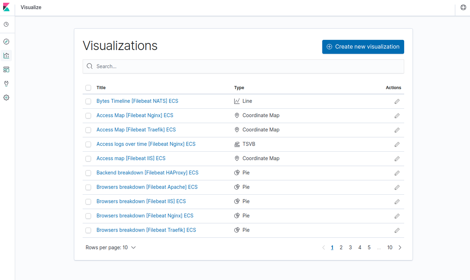Open Dev Tools wrench icon
This screenshot has width=470, height=280.
[6, 84]
